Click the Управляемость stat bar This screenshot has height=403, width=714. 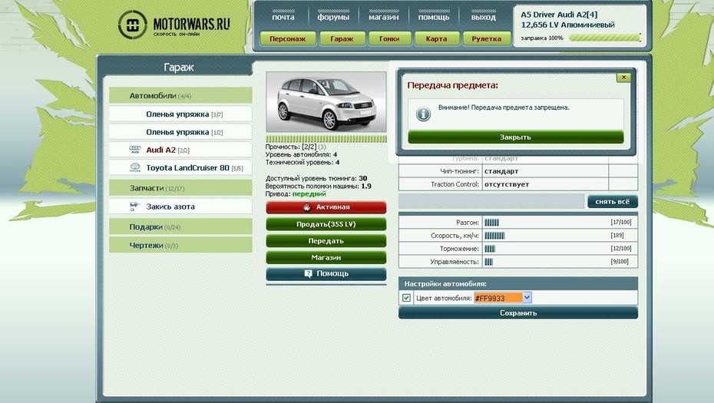(488, 262)
